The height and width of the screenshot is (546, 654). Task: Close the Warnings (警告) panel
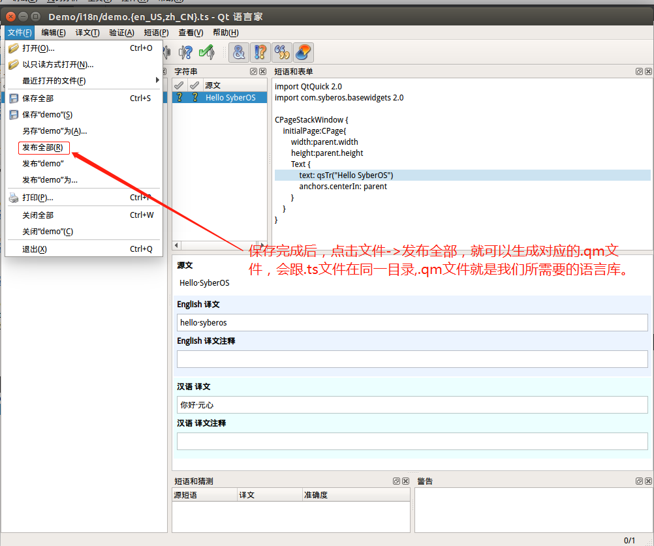(647, 481)
